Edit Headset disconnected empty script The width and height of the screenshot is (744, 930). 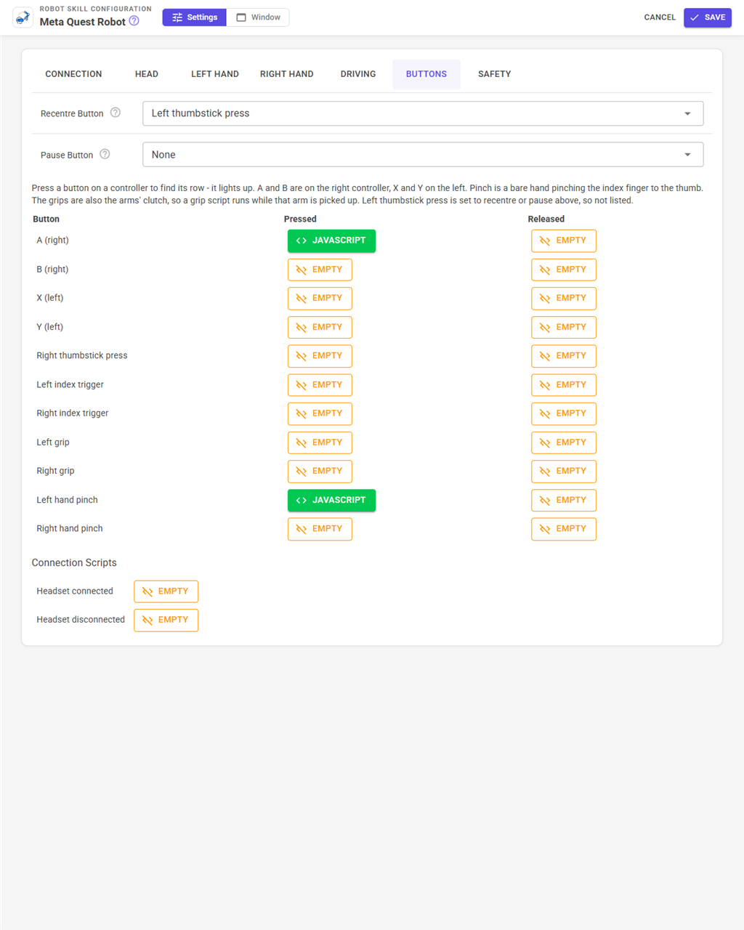pos(166,620)
